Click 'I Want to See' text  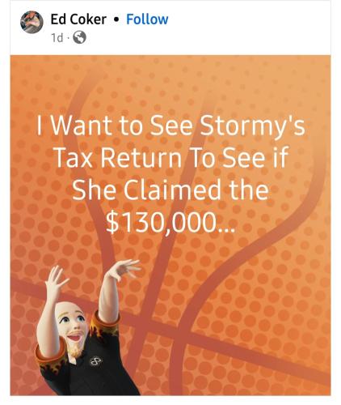pos(115,126)
